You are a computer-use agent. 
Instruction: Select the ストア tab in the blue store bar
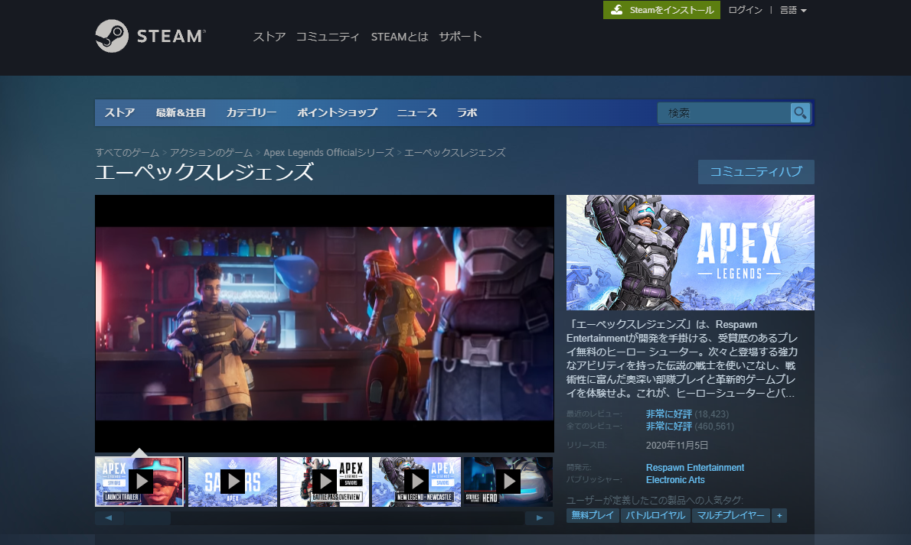(119, 112)
